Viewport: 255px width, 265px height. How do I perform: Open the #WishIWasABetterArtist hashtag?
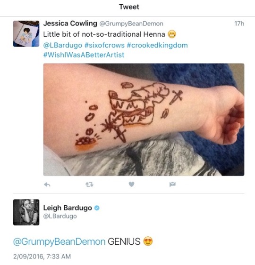coord(84,55)
